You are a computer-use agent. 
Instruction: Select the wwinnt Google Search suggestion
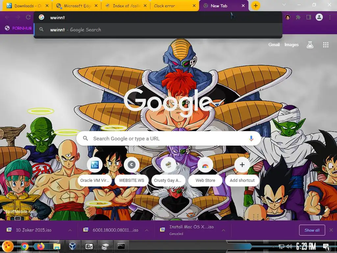tap(158, 30)
